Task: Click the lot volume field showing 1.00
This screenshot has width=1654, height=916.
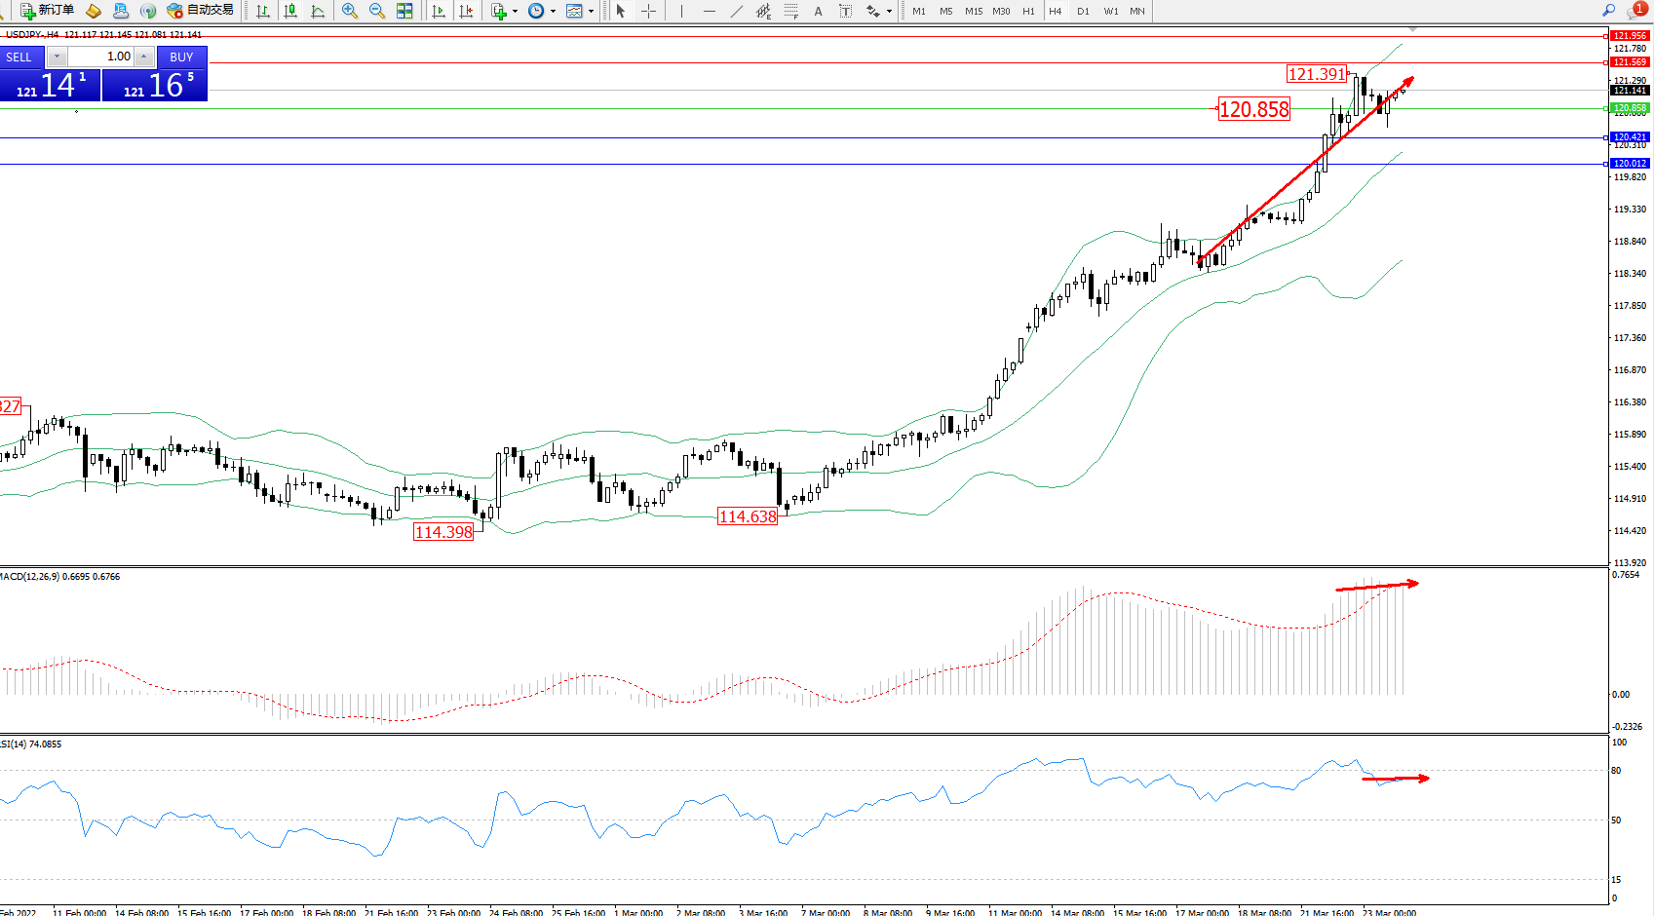Action: 101,57
